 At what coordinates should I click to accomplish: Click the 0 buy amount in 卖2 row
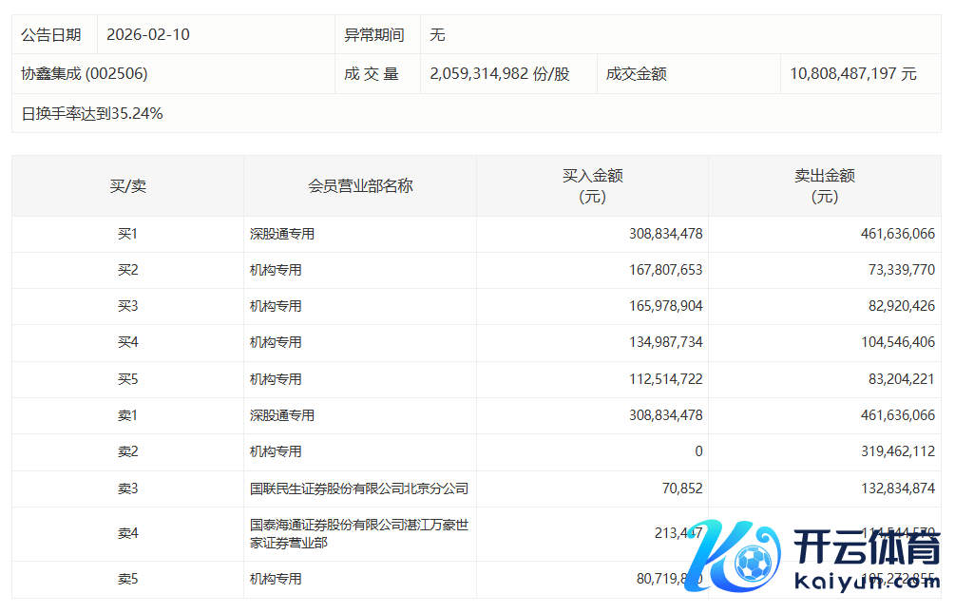pos(698,451)
